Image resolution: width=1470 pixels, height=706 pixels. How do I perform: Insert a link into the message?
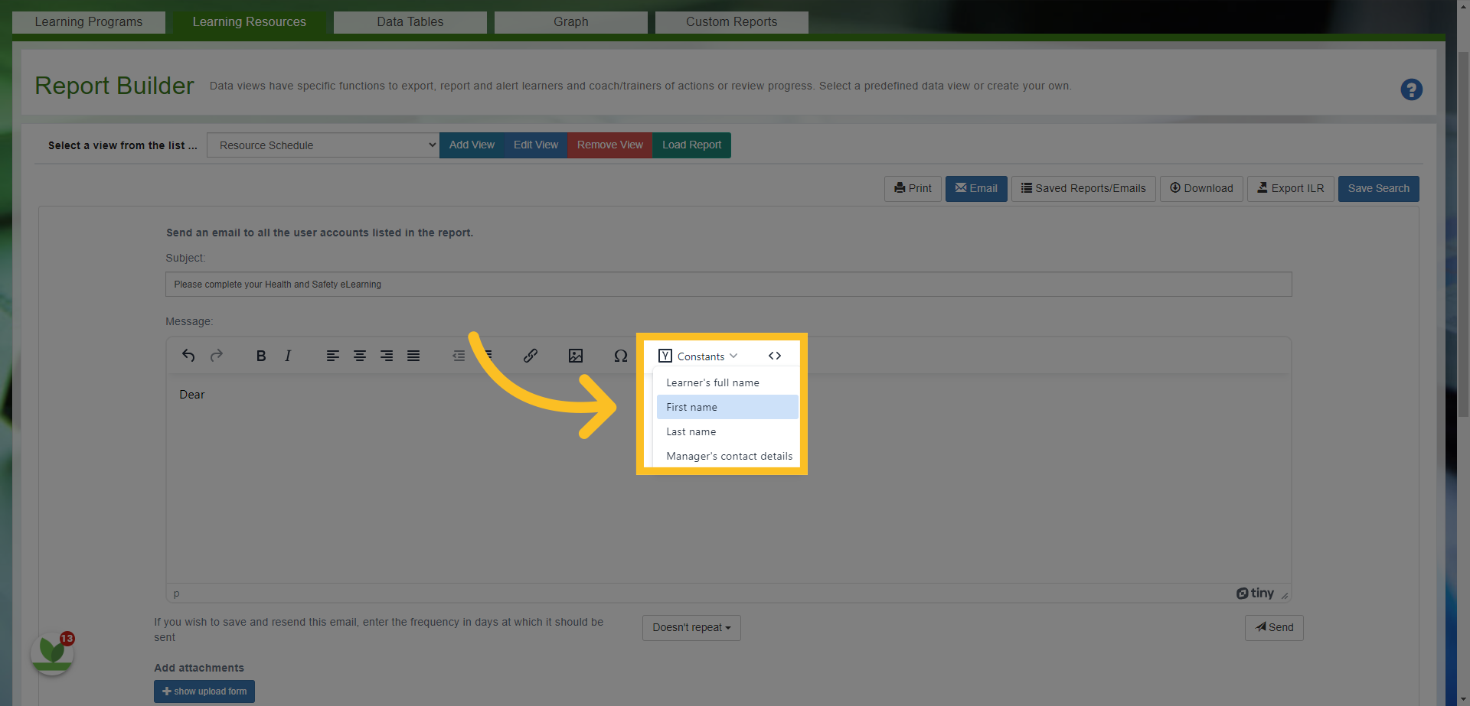531,356
